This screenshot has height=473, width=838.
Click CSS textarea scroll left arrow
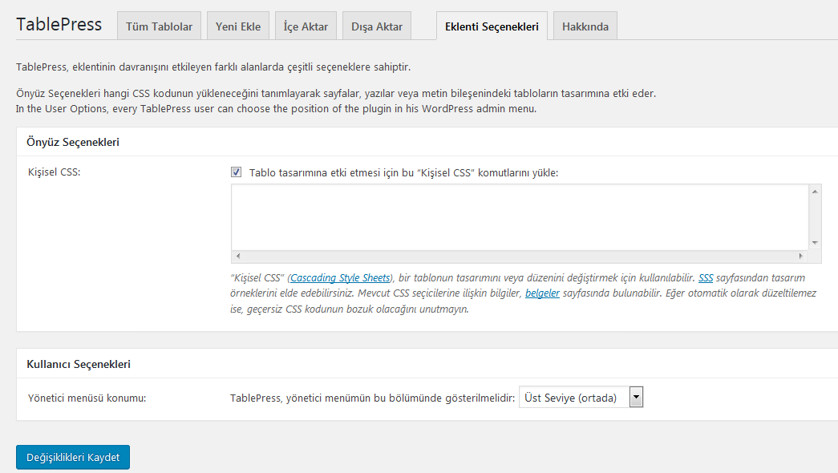click(238, 257)
